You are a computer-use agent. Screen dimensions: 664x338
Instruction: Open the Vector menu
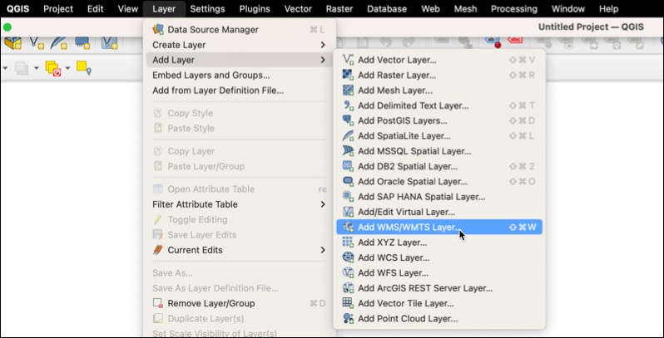298,9
